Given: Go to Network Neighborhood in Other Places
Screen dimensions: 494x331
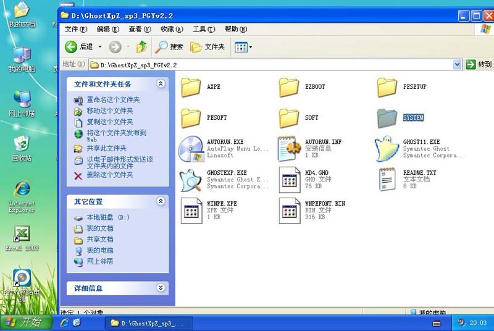Looking at the screenshot, I should point(100,261).
